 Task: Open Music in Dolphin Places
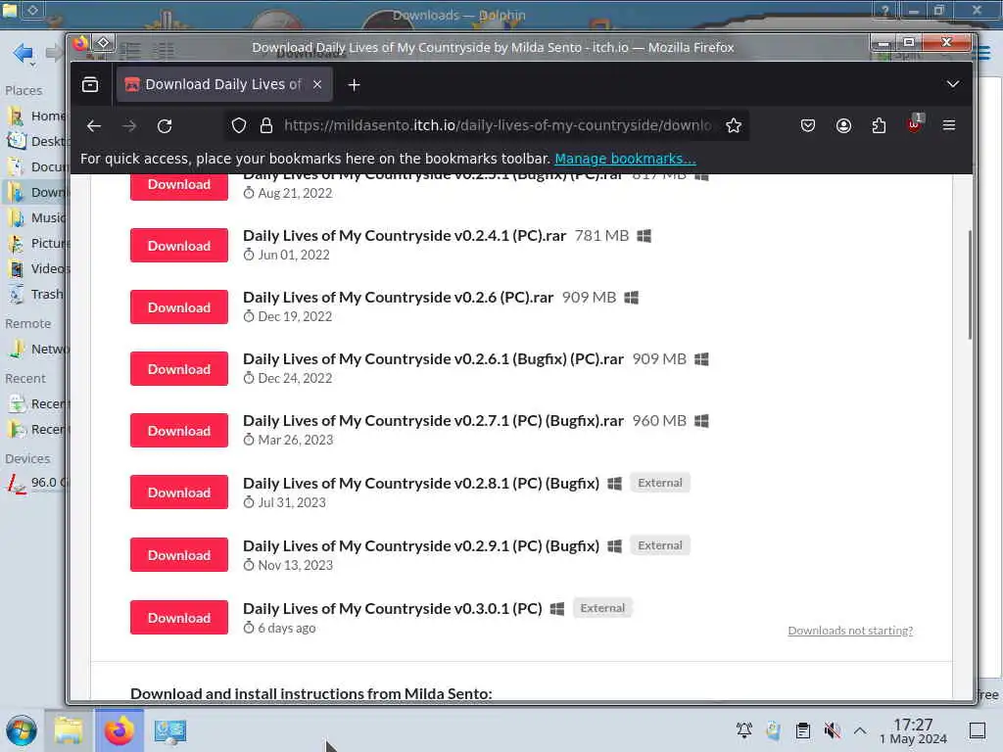tap(37, 218)
